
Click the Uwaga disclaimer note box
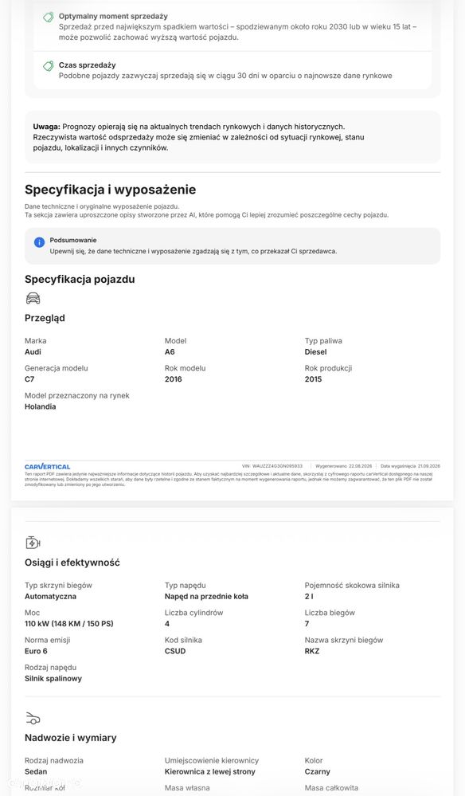click(232, 137)
